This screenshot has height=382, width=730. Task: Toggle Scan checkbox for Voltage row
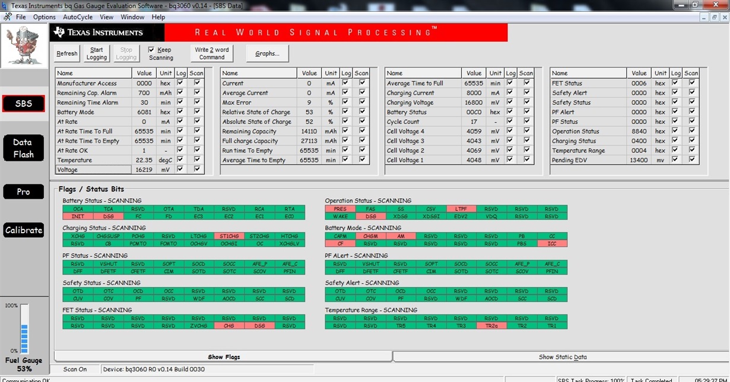point(196,169)
